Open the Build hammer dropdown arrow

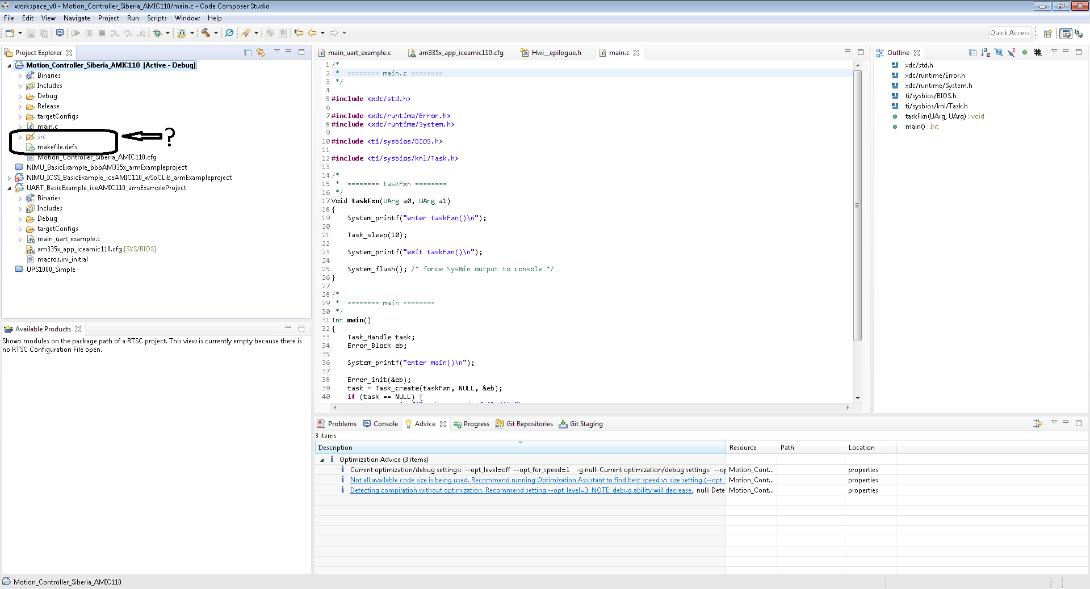pyautogui.click(x=216, y=33)
